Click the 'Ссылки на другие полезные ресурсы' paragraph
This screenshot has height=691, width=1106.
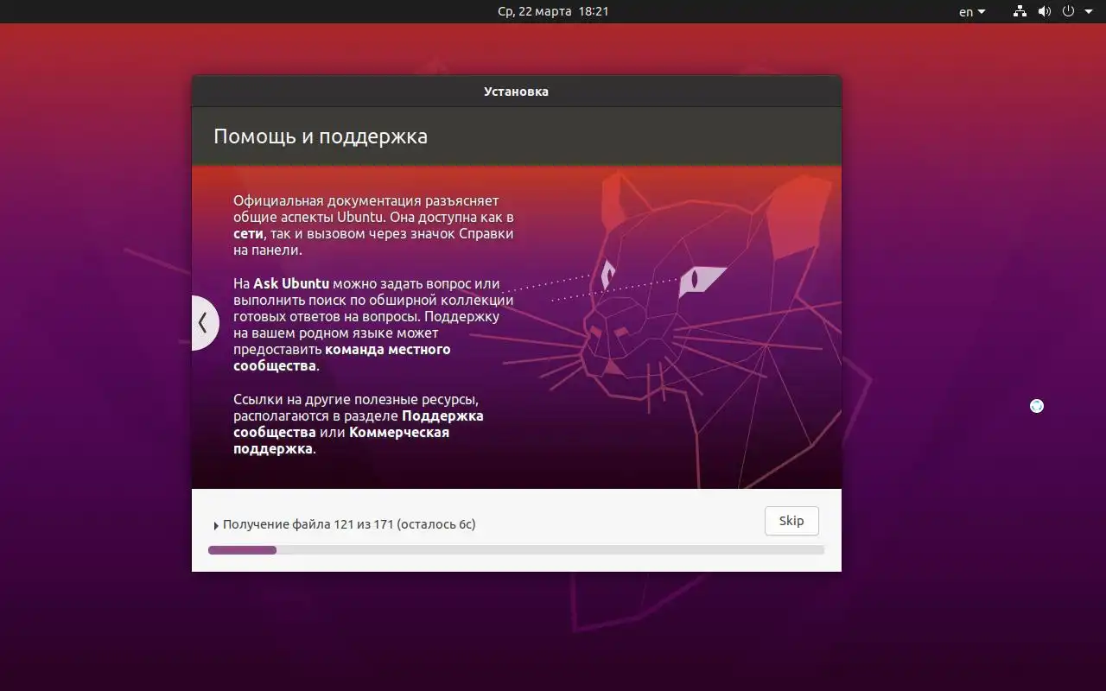pos(359,424)
